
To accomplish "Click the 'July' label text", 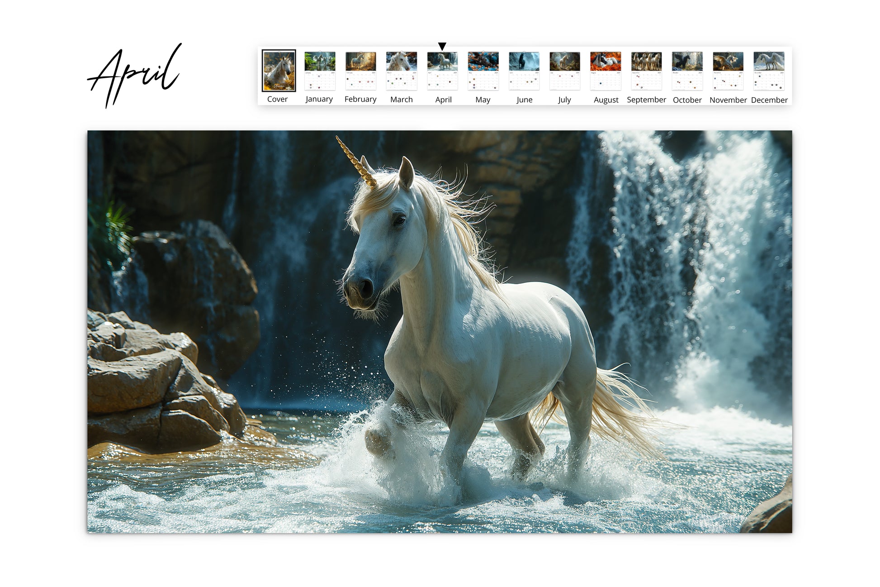I will [564, 100].
